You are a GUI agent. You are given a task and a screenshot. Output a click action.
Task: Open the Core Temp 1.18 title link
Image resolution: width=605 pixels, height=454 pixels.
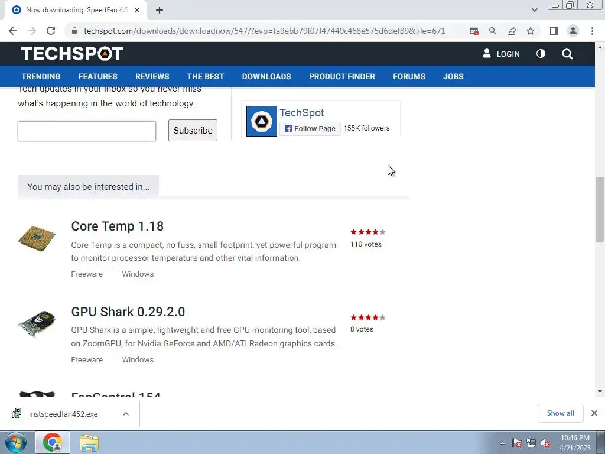coord(118,226)
